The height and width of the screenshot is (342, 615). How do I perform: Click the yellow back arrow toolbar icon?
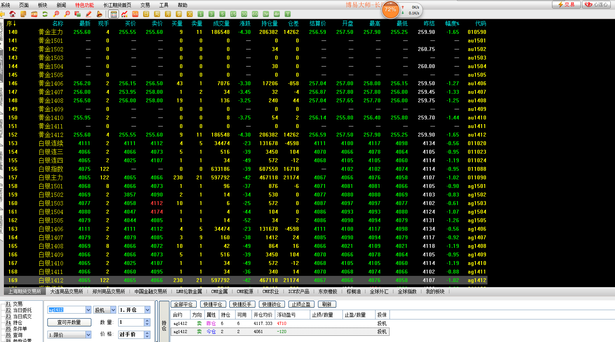[2, 14]
